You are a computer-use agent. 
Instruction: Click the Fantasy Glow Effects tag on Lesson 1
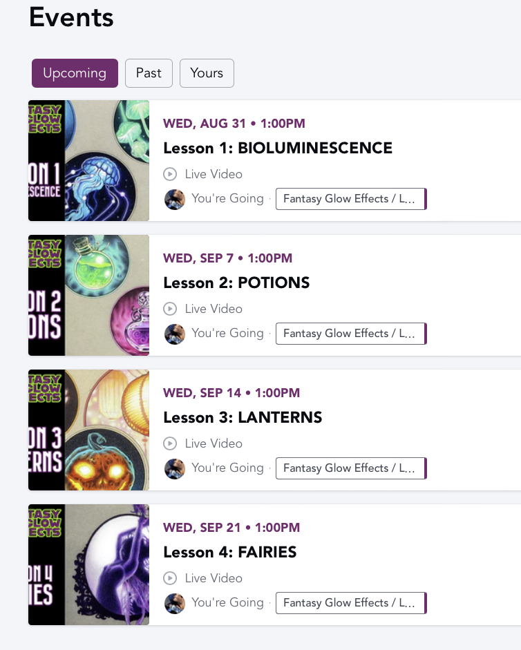coord(351,199)
